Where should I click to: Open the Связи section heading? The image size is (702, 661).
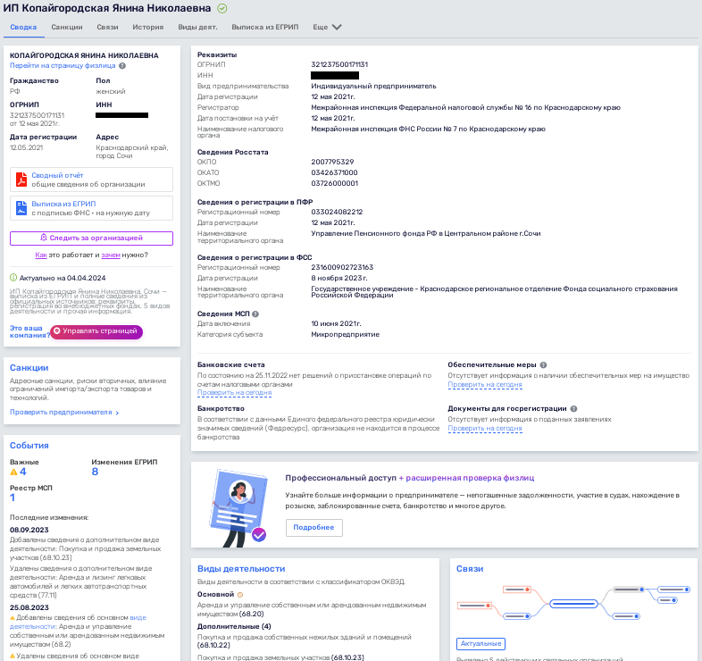pos(470,569)
